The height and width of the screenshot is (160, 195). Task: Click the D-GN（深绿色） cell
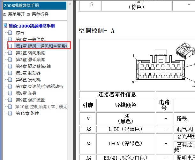pos(126,144)
